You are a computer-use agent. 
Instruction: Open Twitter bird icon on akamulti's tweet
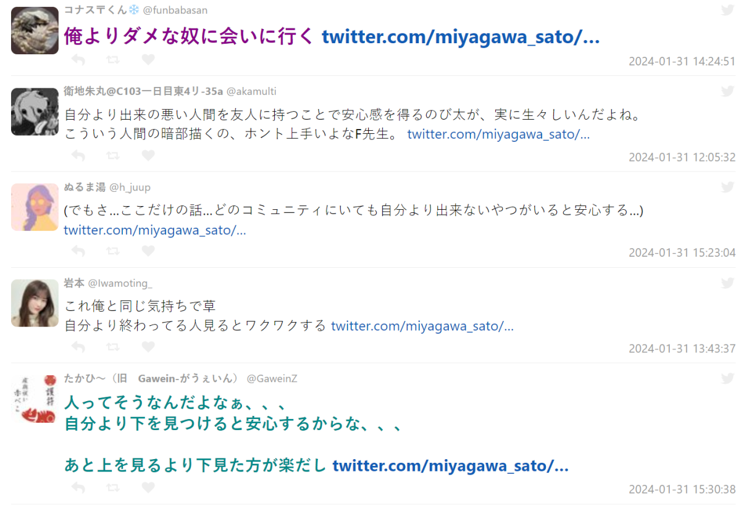click(x=728, y=91)
